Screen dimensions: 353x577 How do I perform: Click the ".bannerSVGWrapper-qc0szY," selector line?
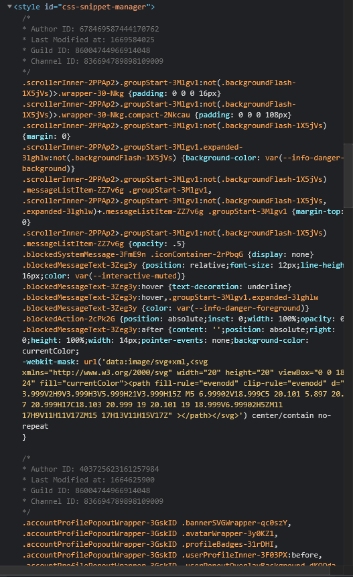click(157, 523)
